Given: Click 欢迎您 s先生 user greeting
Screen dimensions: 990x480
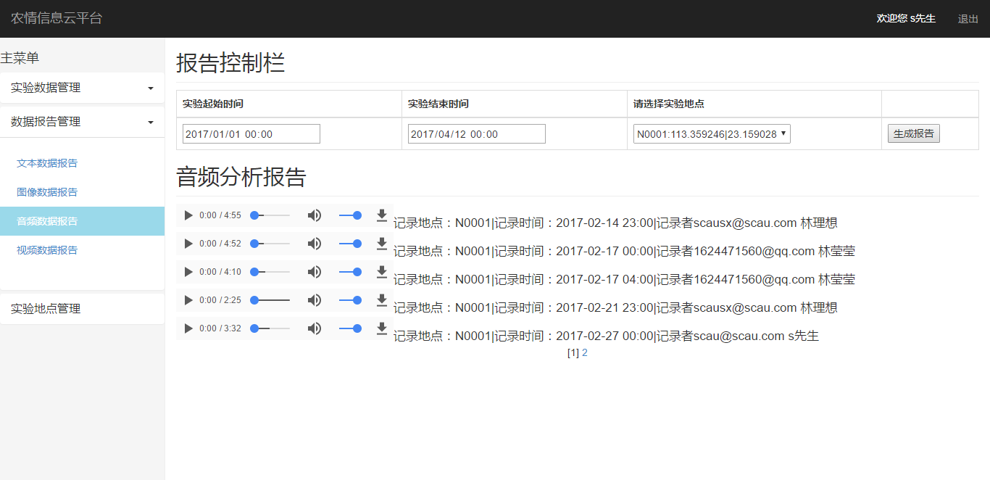Looking at the screenshot, I should tap(906, 19).
